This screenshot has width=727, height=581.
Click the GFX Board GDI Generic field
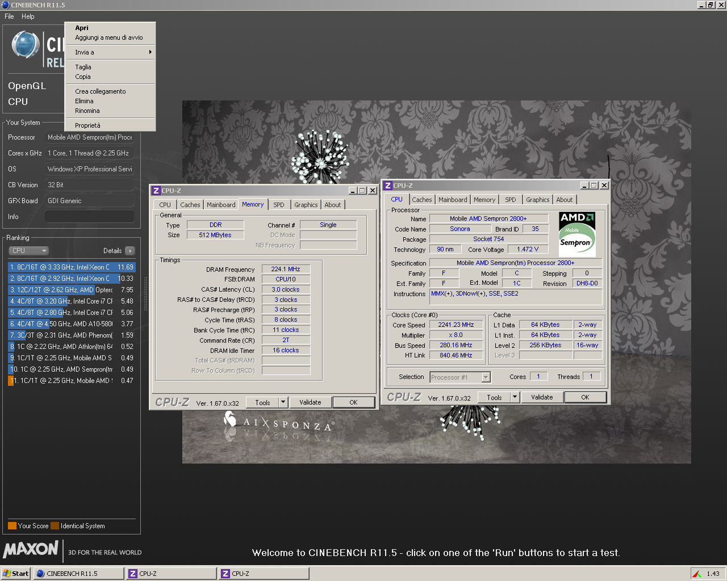(90, 201)
